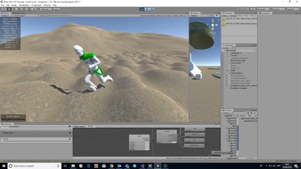Open the Edit menu
Image resolution: width=301 pixels, height=169 pixels.
click(8, 5)
